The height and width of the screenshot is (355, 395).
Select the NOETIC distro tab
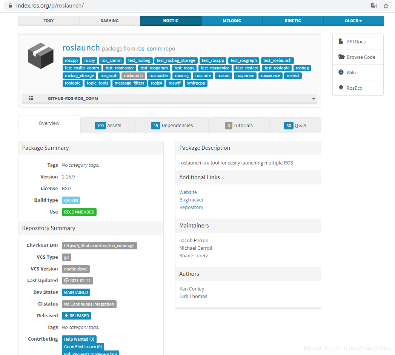coord(171,21)
